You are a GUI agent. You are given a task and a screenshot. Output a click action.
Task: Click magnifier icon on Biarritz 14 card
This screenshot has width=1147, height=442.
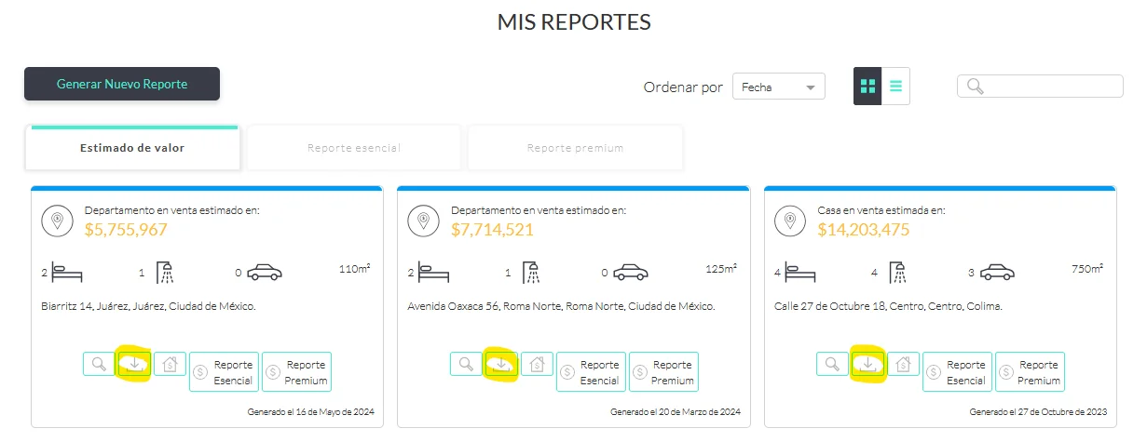point(98,364)
